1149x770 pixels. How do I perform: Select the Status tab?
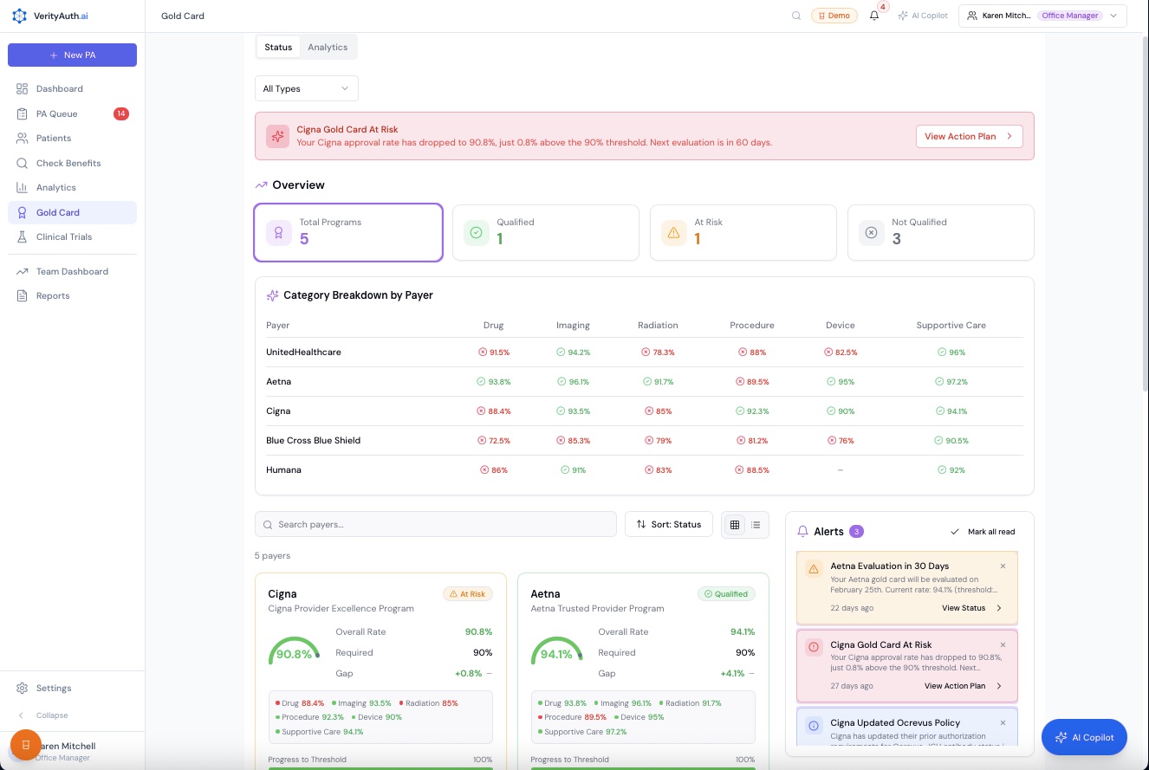[x=278, y=47]
